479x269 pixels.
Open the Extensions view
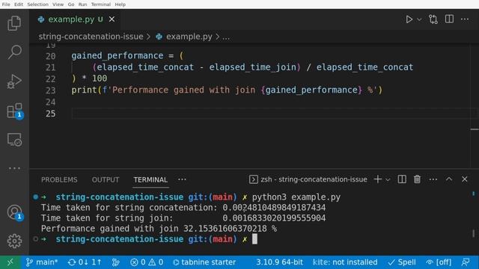point(14,111)
